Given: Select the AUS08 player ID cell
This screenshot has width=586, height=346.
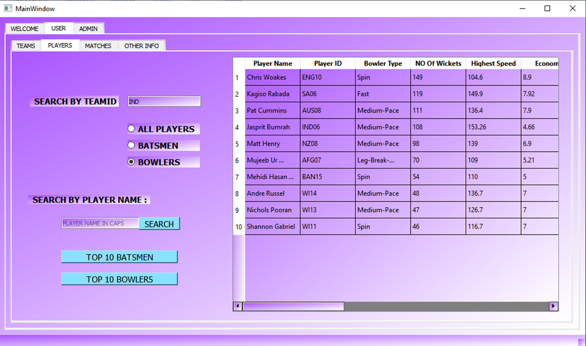Looking at the screenshot, I should [x=328, y=110].
